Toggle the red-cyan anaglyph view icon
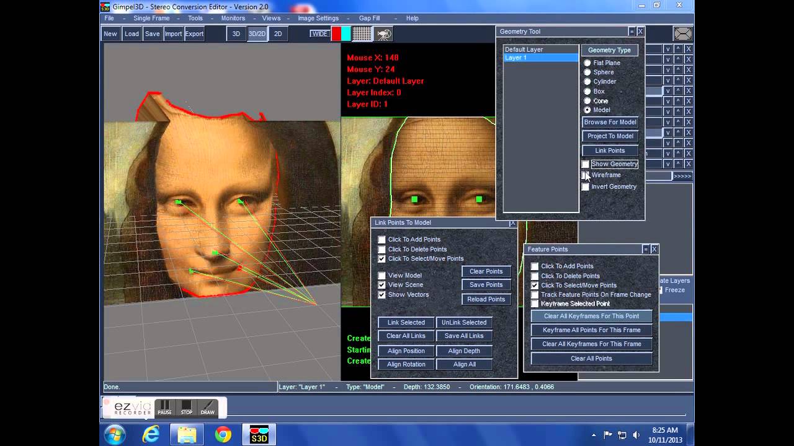Screen dimensions: 794x446 [x=341, y=34]
